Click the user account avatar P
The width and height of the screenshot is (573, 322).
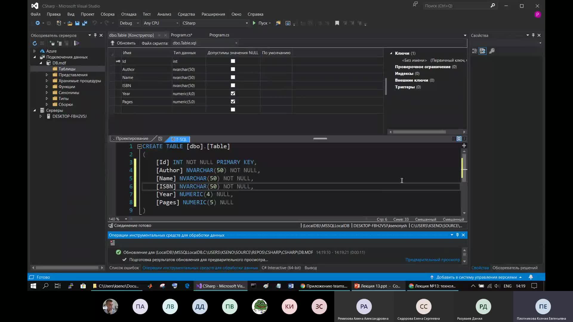(x=537, y=14)
